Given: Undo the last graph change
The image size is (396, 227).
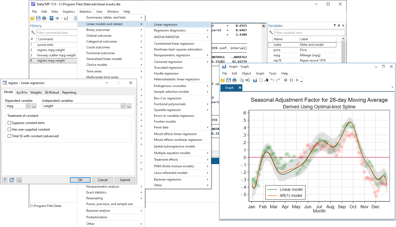Looking at the screenshot, I should tap(272, 80).
